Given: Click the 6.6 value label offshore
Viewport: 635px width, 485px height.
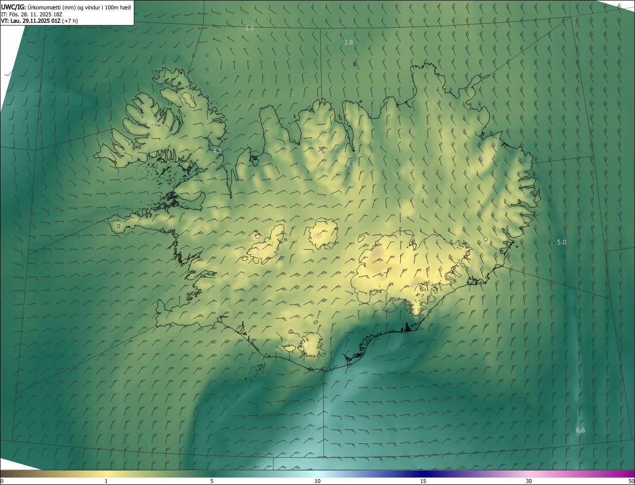Looking at the screenshot, I should coord(580,430).
